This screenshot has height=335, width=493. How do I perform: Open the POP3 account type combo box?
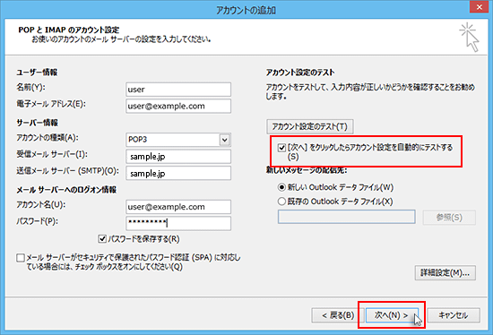click(x=178, y=140)
